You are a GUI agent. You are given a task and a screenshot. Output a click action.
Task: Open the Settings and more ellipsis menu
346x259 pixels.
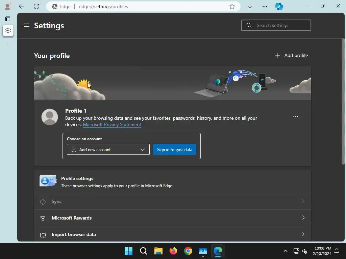[265, 6]
